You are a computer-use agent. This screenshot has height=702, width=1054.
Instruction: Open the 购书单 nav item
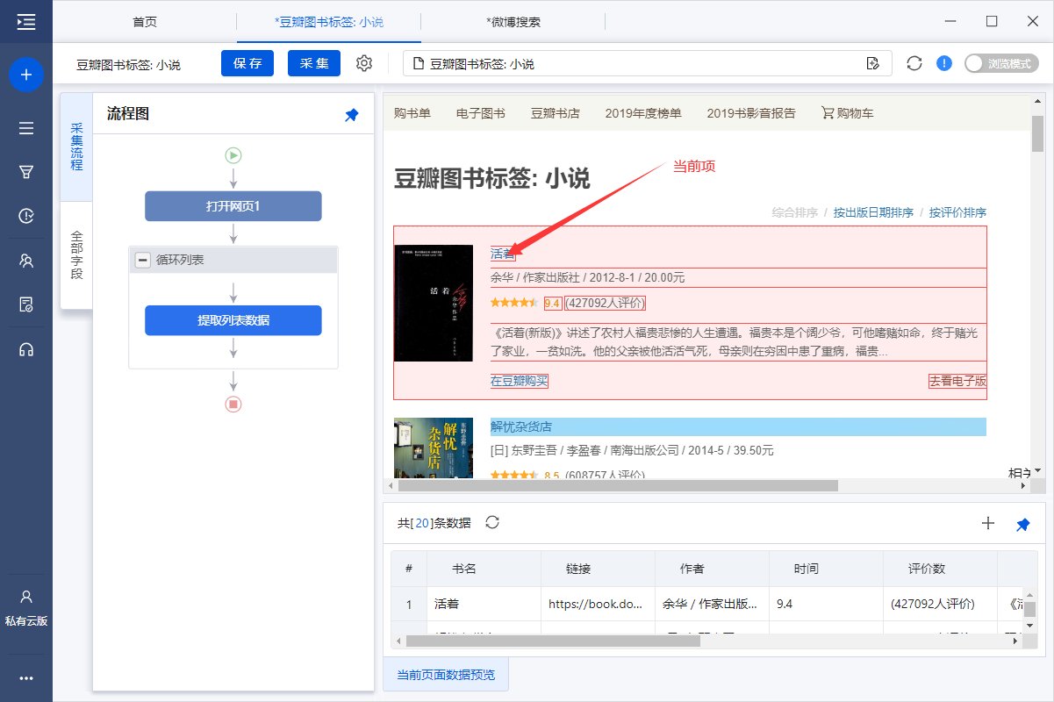click(412, 112)
